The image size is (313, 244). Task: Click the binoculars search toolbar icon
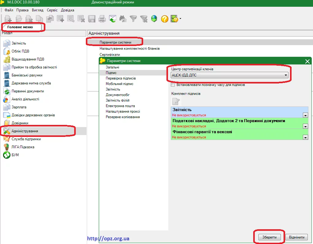click(123, 19)
